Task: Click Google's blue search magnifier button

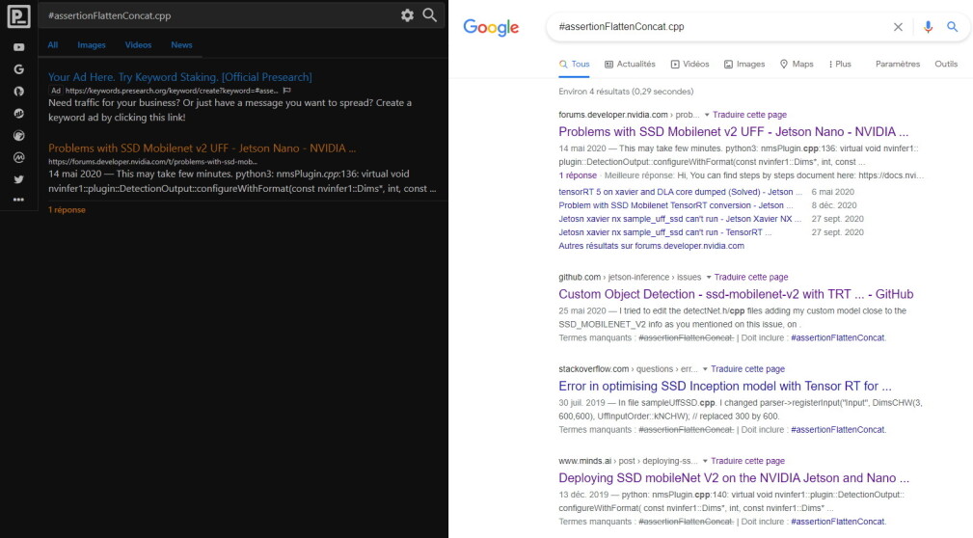Action: (952, 27)
